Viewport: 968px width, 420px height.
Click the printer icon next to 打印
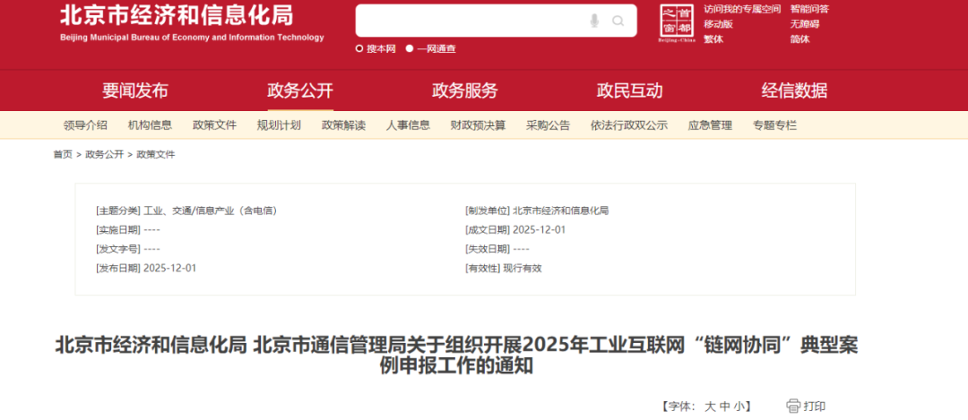coord(792,406)
